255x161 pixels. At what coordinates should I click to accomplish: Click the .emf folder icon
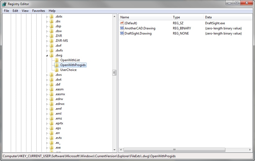tap(51, 109)
